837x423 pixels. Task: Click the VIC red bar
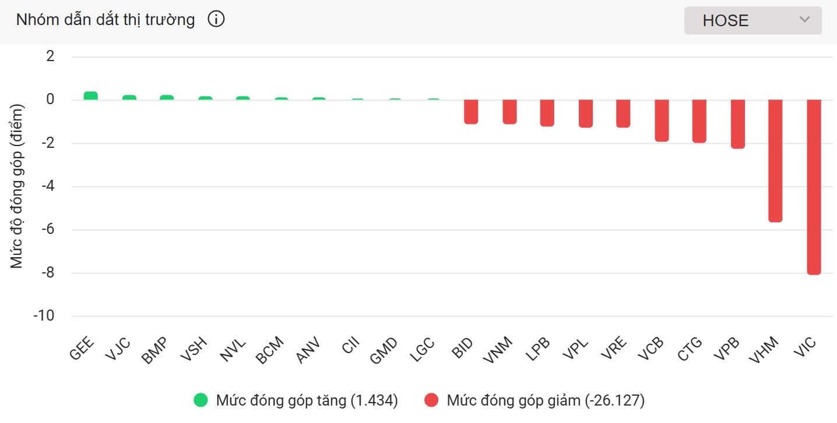click(x=814, y=186)
